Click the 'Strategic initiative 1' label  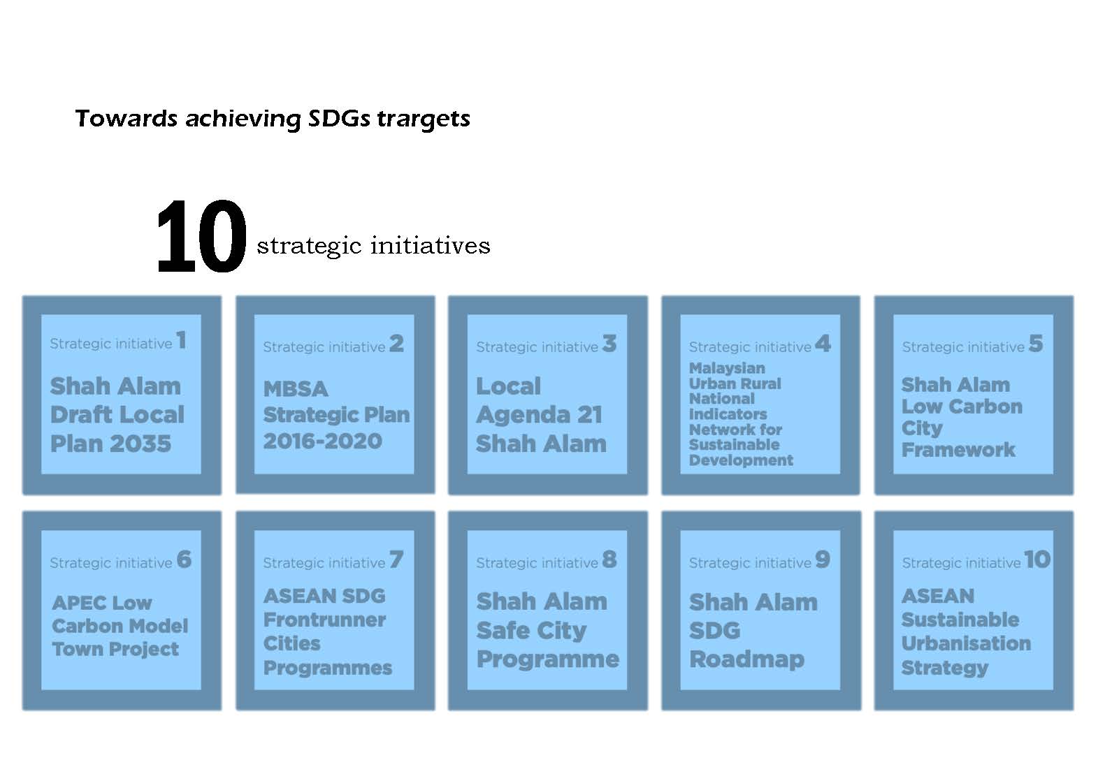pos(117,342)
